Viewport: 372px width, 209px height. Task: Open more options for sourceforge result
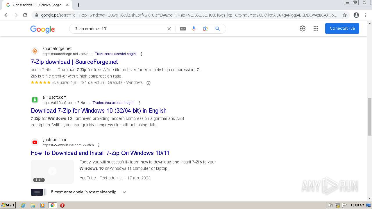142,54
